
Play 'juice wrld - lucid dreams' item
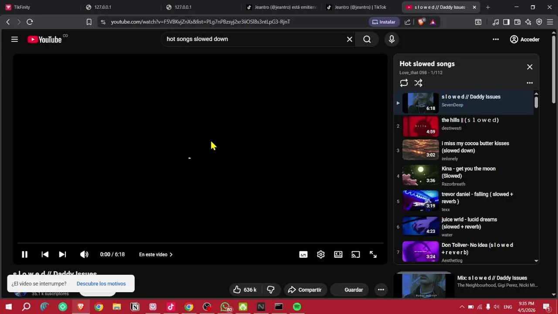[x=463, y=227]
